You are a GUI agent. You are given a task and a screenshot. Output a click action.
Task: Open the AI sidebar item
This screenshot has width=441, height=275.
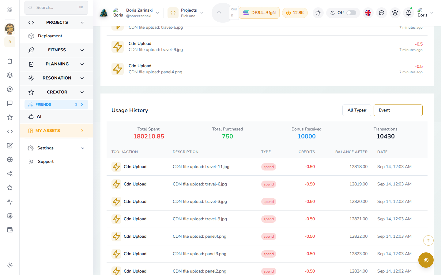pos(56,117)
